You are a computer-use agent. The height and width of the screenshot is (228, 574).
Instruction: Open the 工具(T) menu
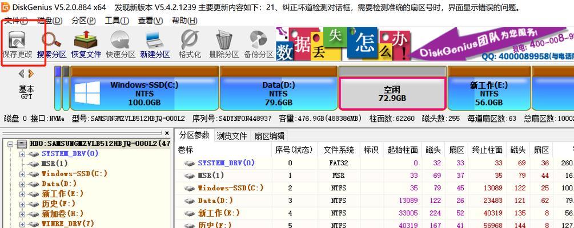[x=117, y=21]
